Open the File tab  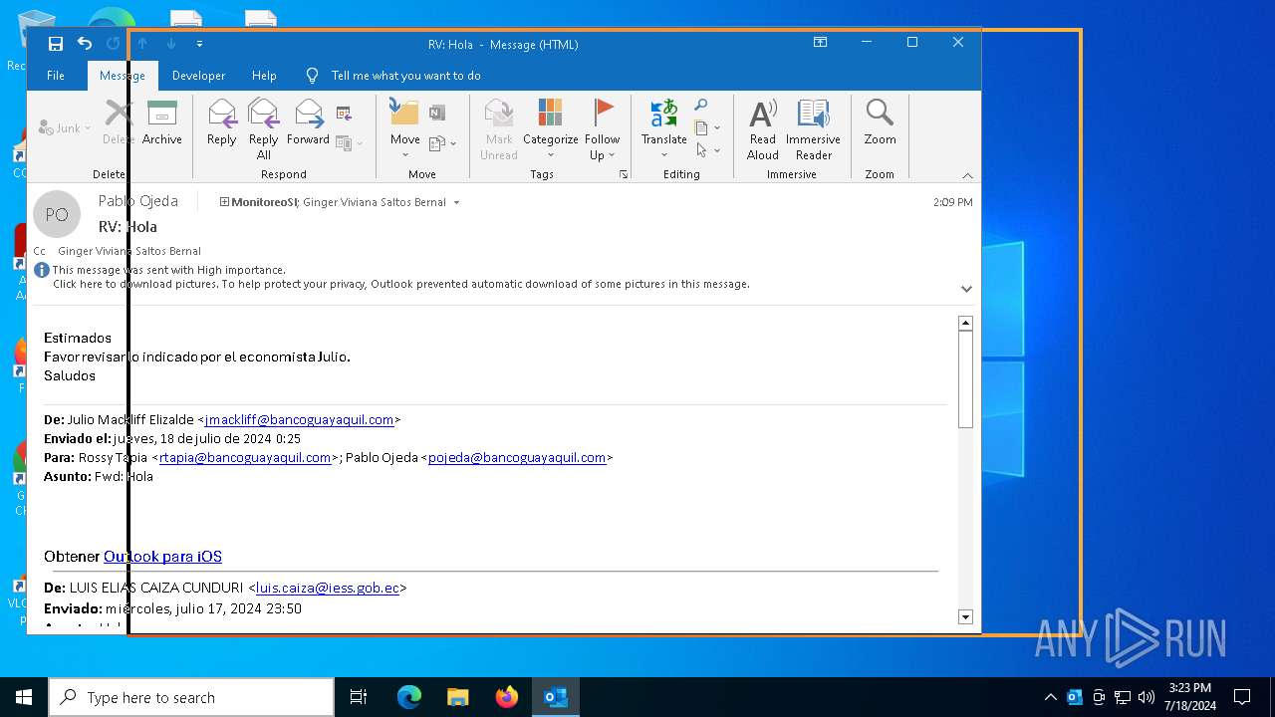56,76
